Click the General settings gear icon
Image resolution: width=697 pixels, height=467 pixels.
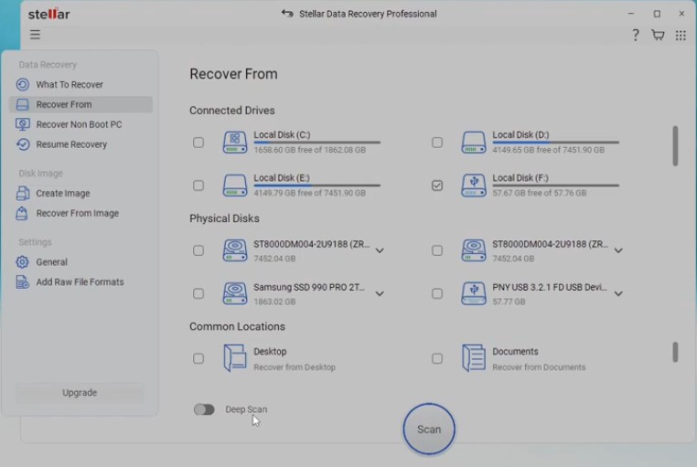22,262
